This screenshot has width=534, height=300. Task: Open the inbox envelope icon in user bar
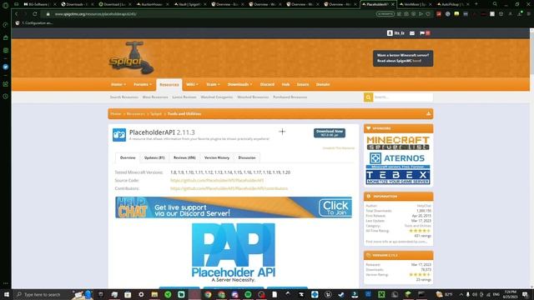[412, 33]
